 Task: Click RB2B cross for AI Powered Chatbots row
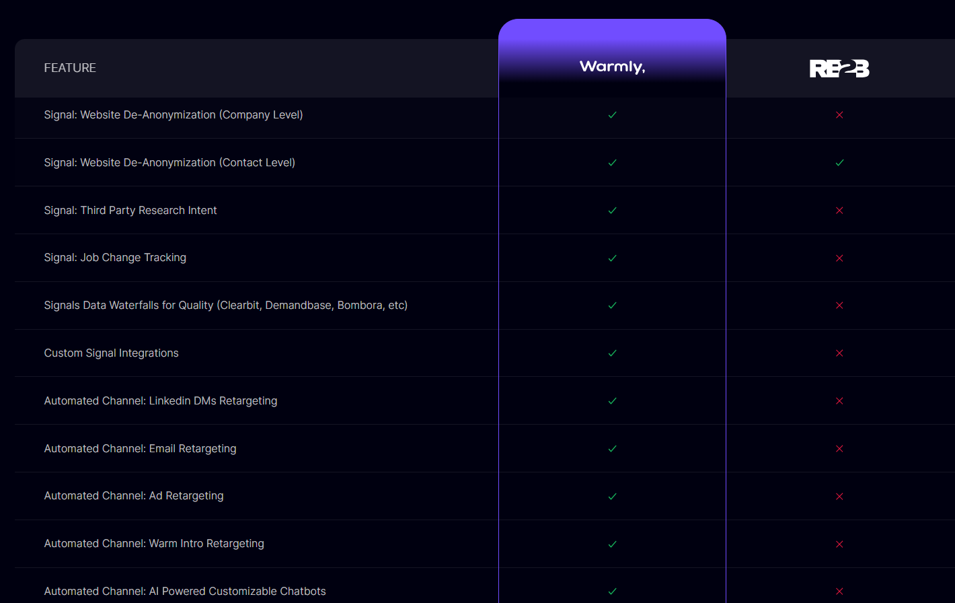tap(839, 592)
